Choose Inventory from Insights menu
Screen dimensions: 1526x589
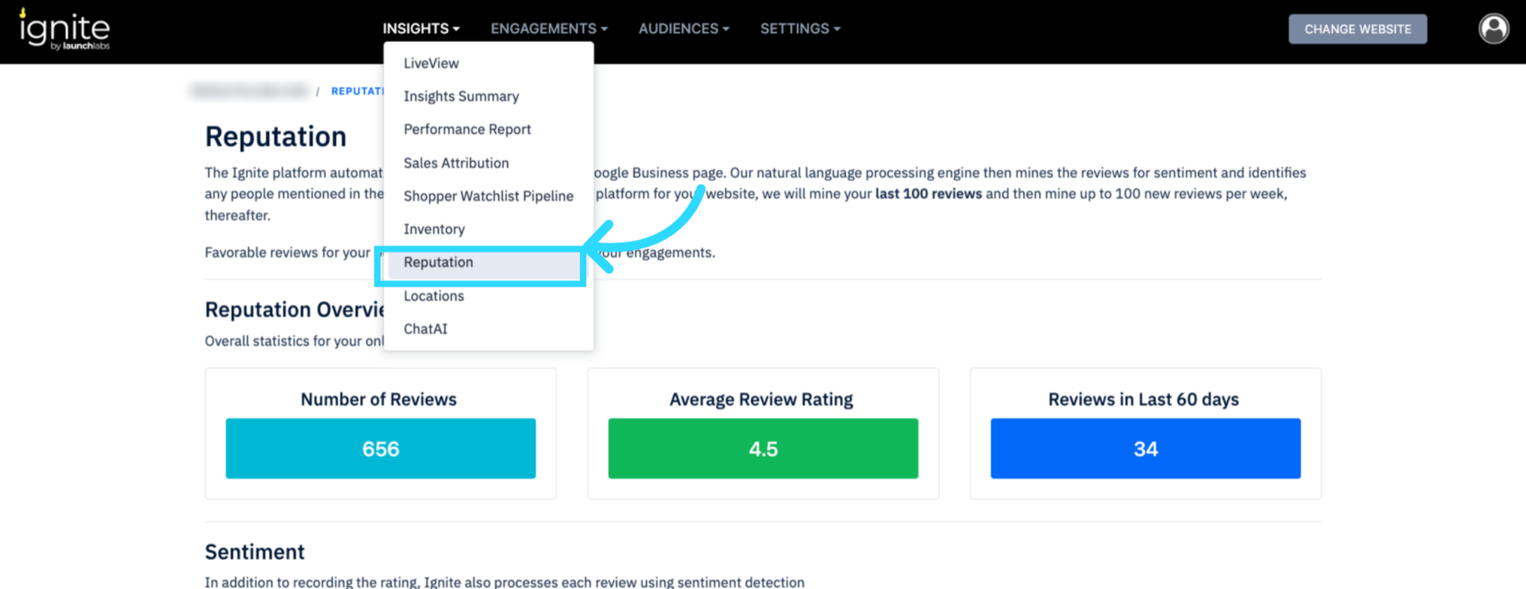pos(434,229)
